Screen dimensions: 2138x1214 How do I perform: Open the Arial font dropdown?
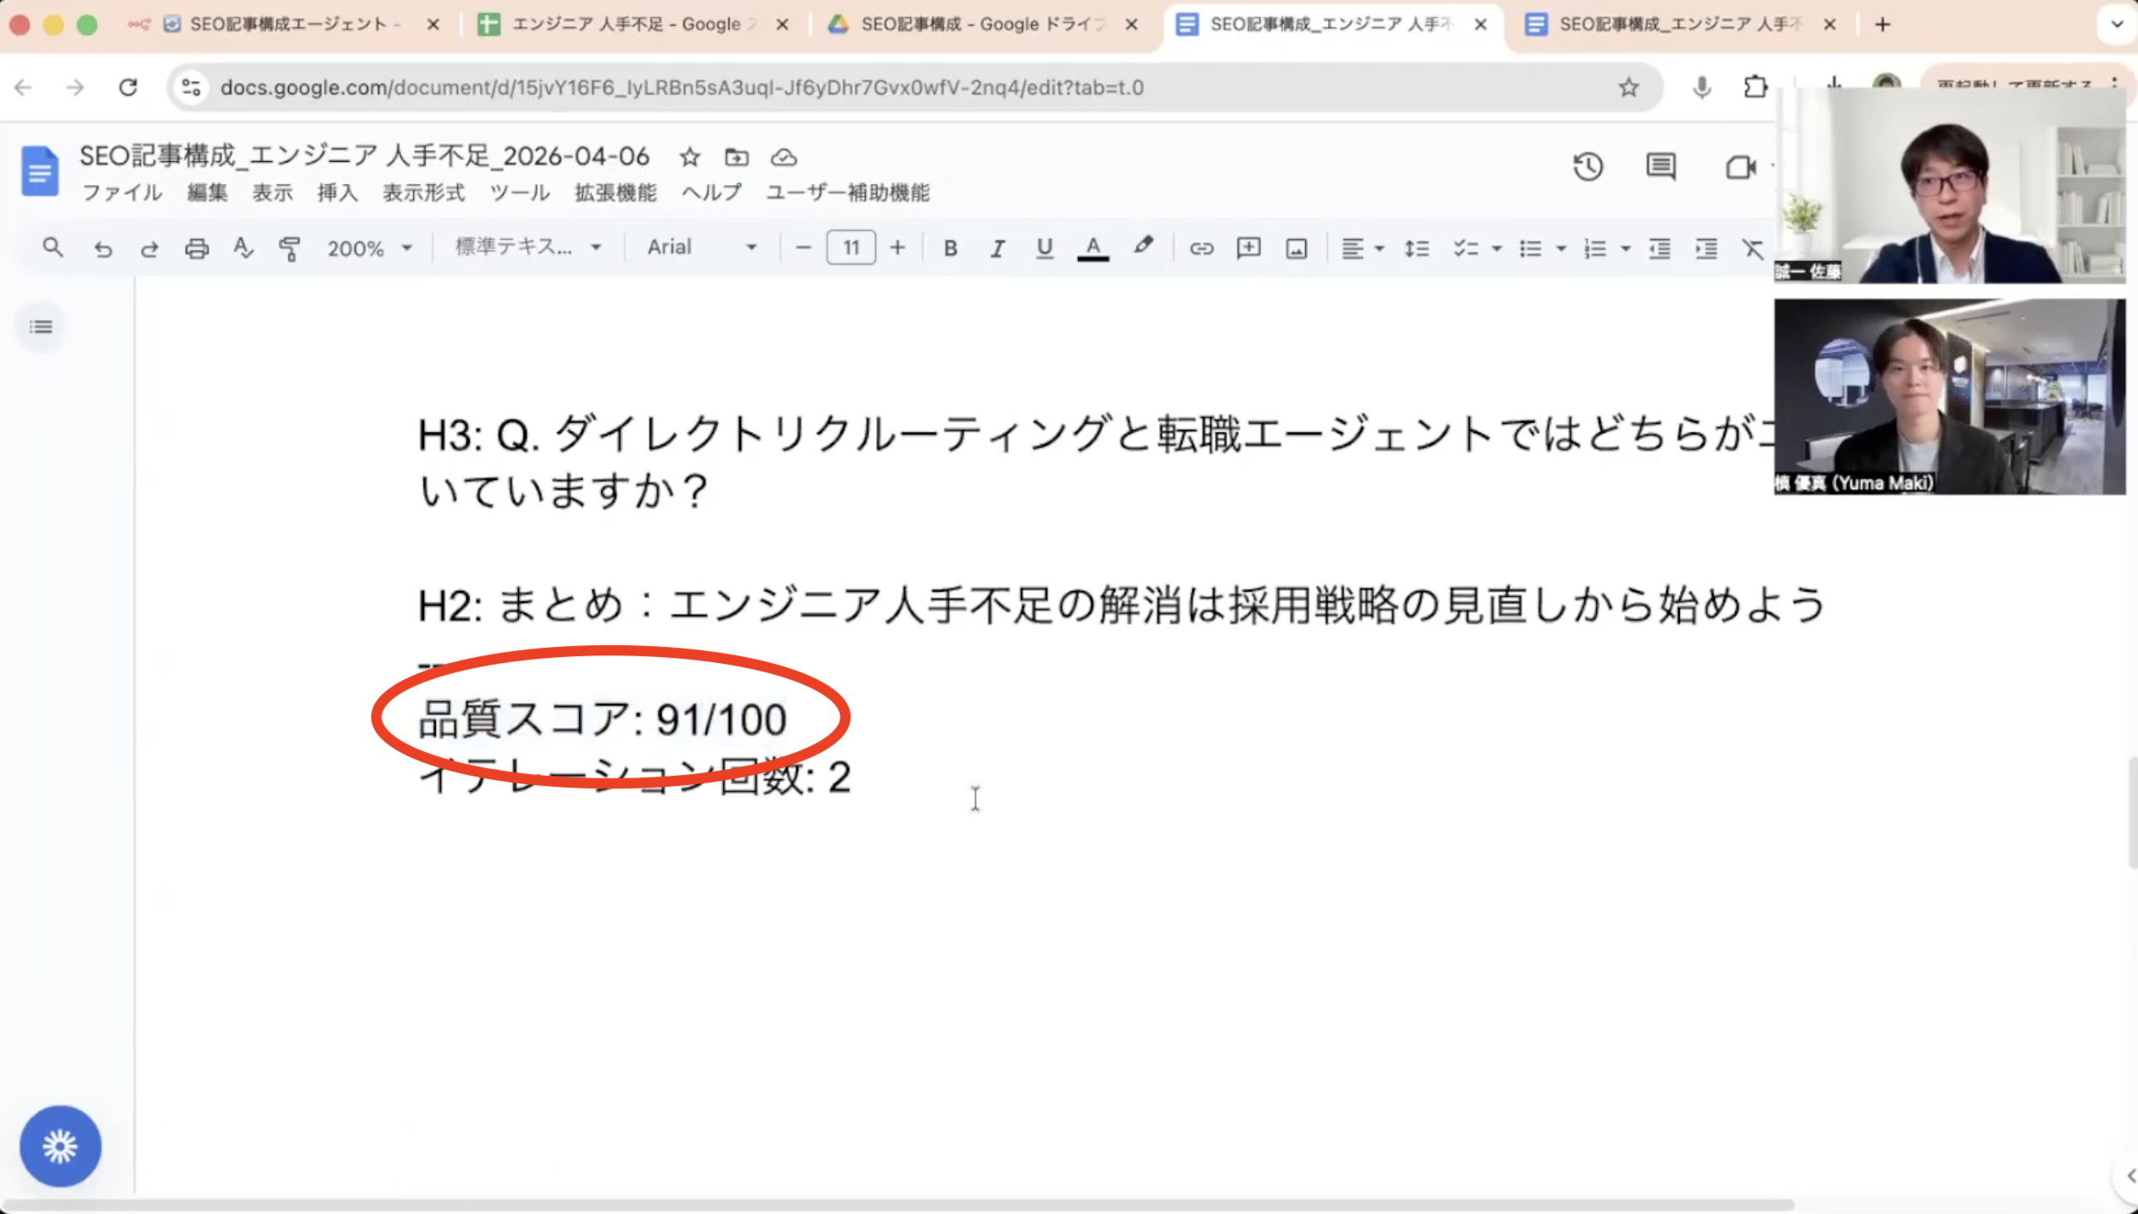(701, 248)
